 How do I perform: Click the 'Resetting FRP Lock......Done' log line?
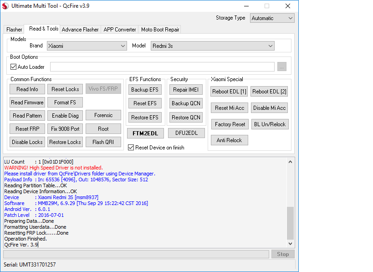36,233
